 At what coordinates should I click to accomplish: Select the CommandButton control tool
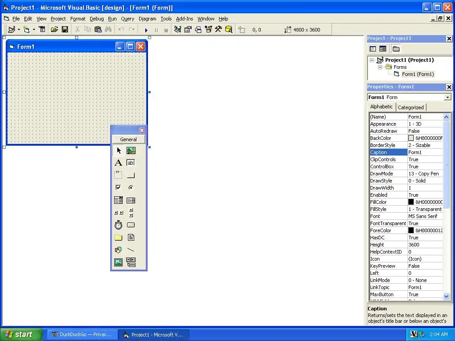131,175
